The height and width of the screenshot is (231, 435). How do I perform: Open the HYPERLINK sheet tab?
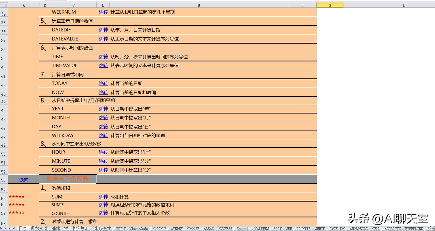click(x=414, y=228)
